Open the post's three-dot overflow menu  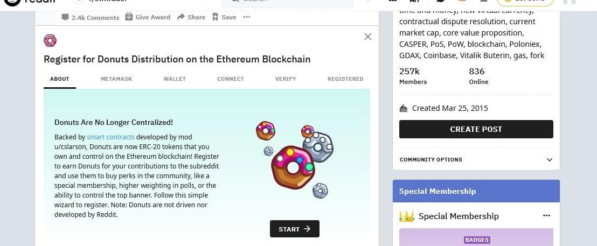point(247,17)
